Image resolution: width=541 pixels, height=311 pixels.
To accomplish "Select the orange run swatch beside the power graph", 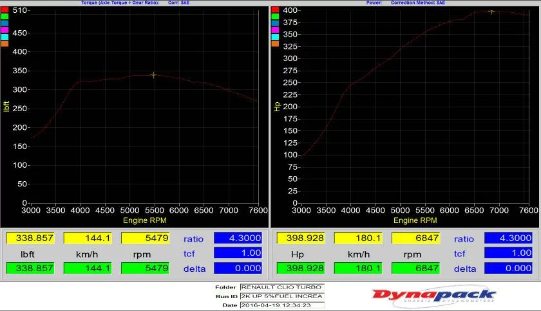I will 275,44.
